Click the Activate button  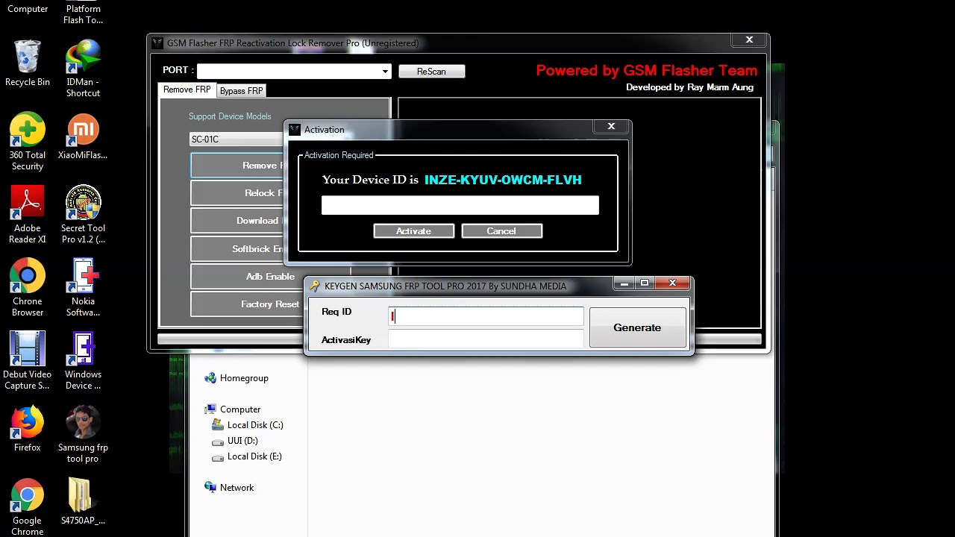[413, 231]
